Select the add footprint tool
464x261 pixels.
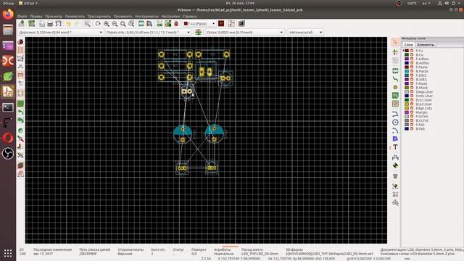(395, 71)
